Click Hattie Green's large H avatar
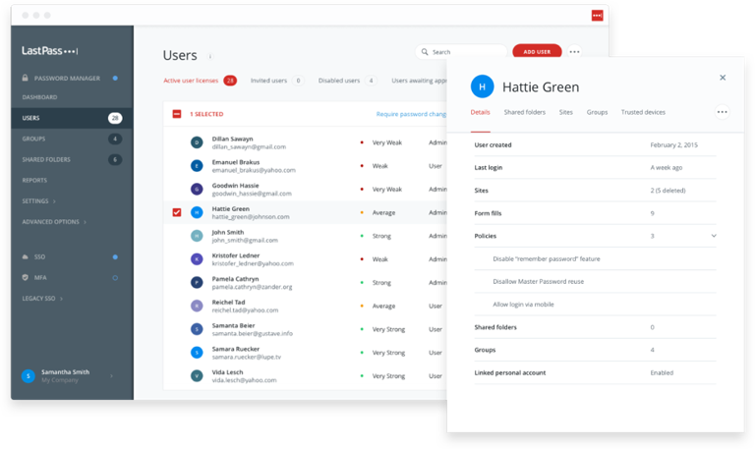 [482, 86]
